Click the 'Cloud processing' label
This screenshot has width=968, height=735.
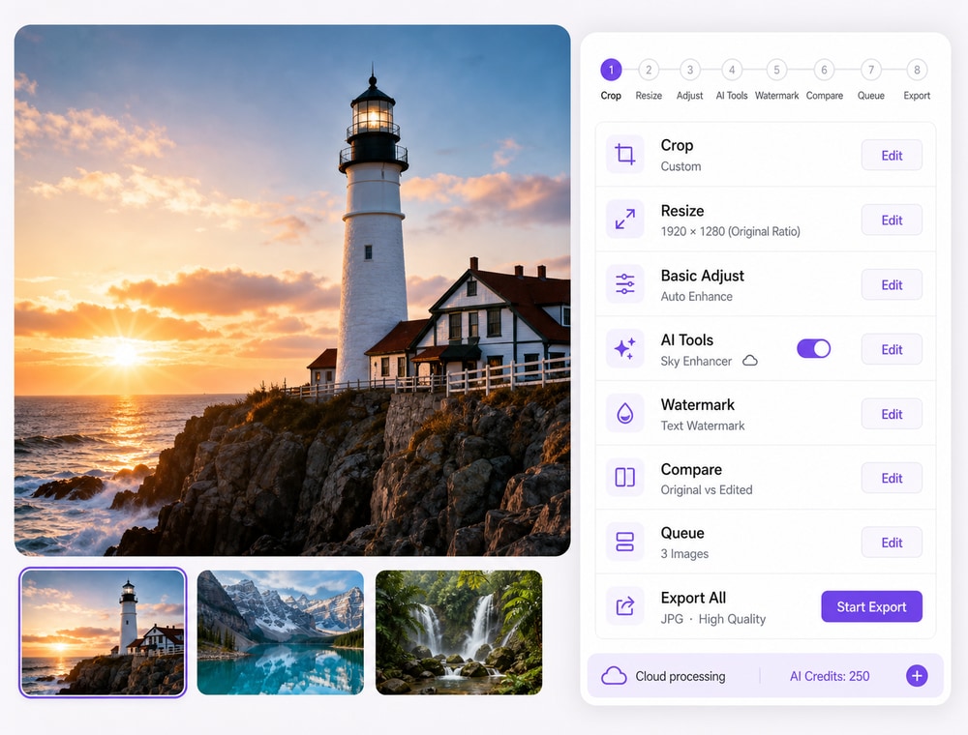click(x=681, y=676)
